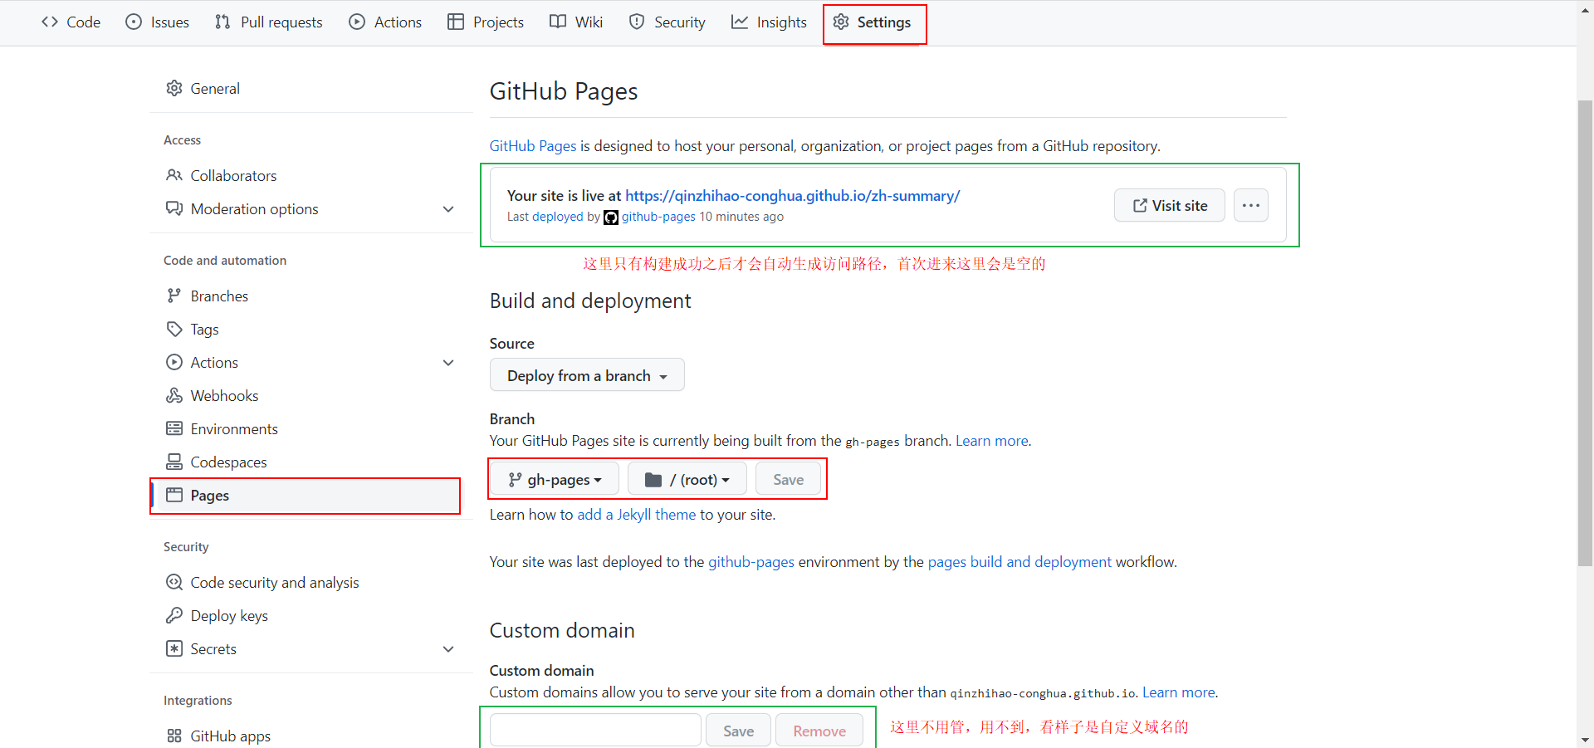Select the Settings tab

[872, 22]
